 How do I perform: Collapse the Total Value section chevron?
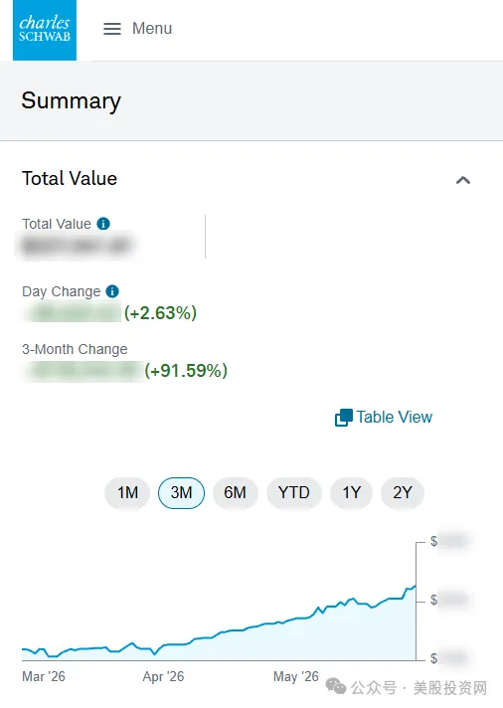(x=463, y=180)
